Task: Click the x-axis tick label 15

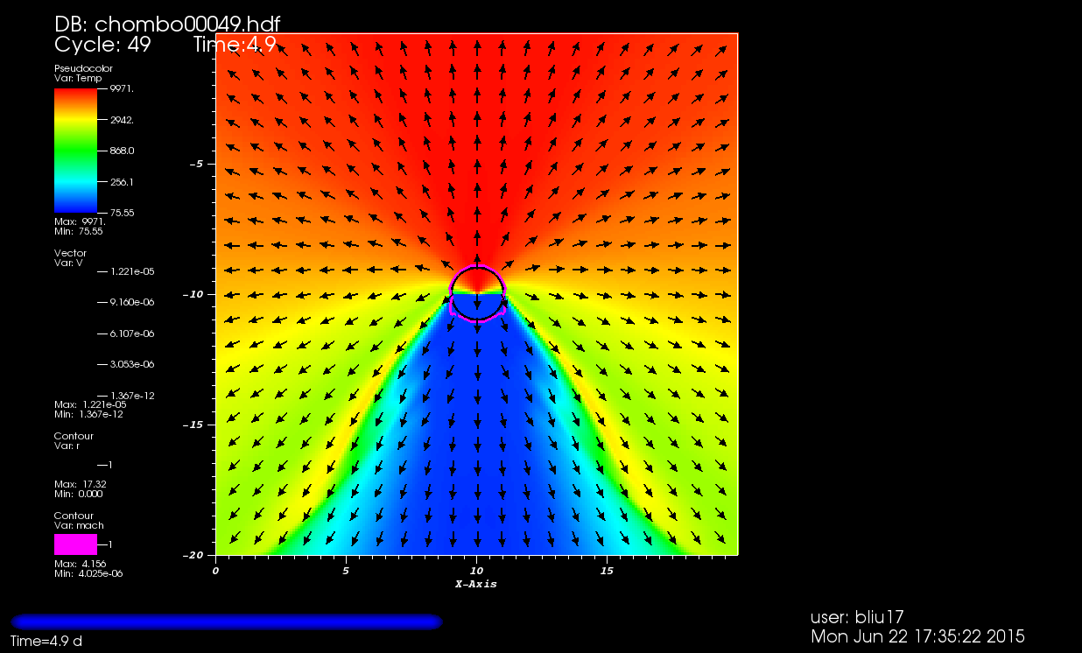Action: 607,571
